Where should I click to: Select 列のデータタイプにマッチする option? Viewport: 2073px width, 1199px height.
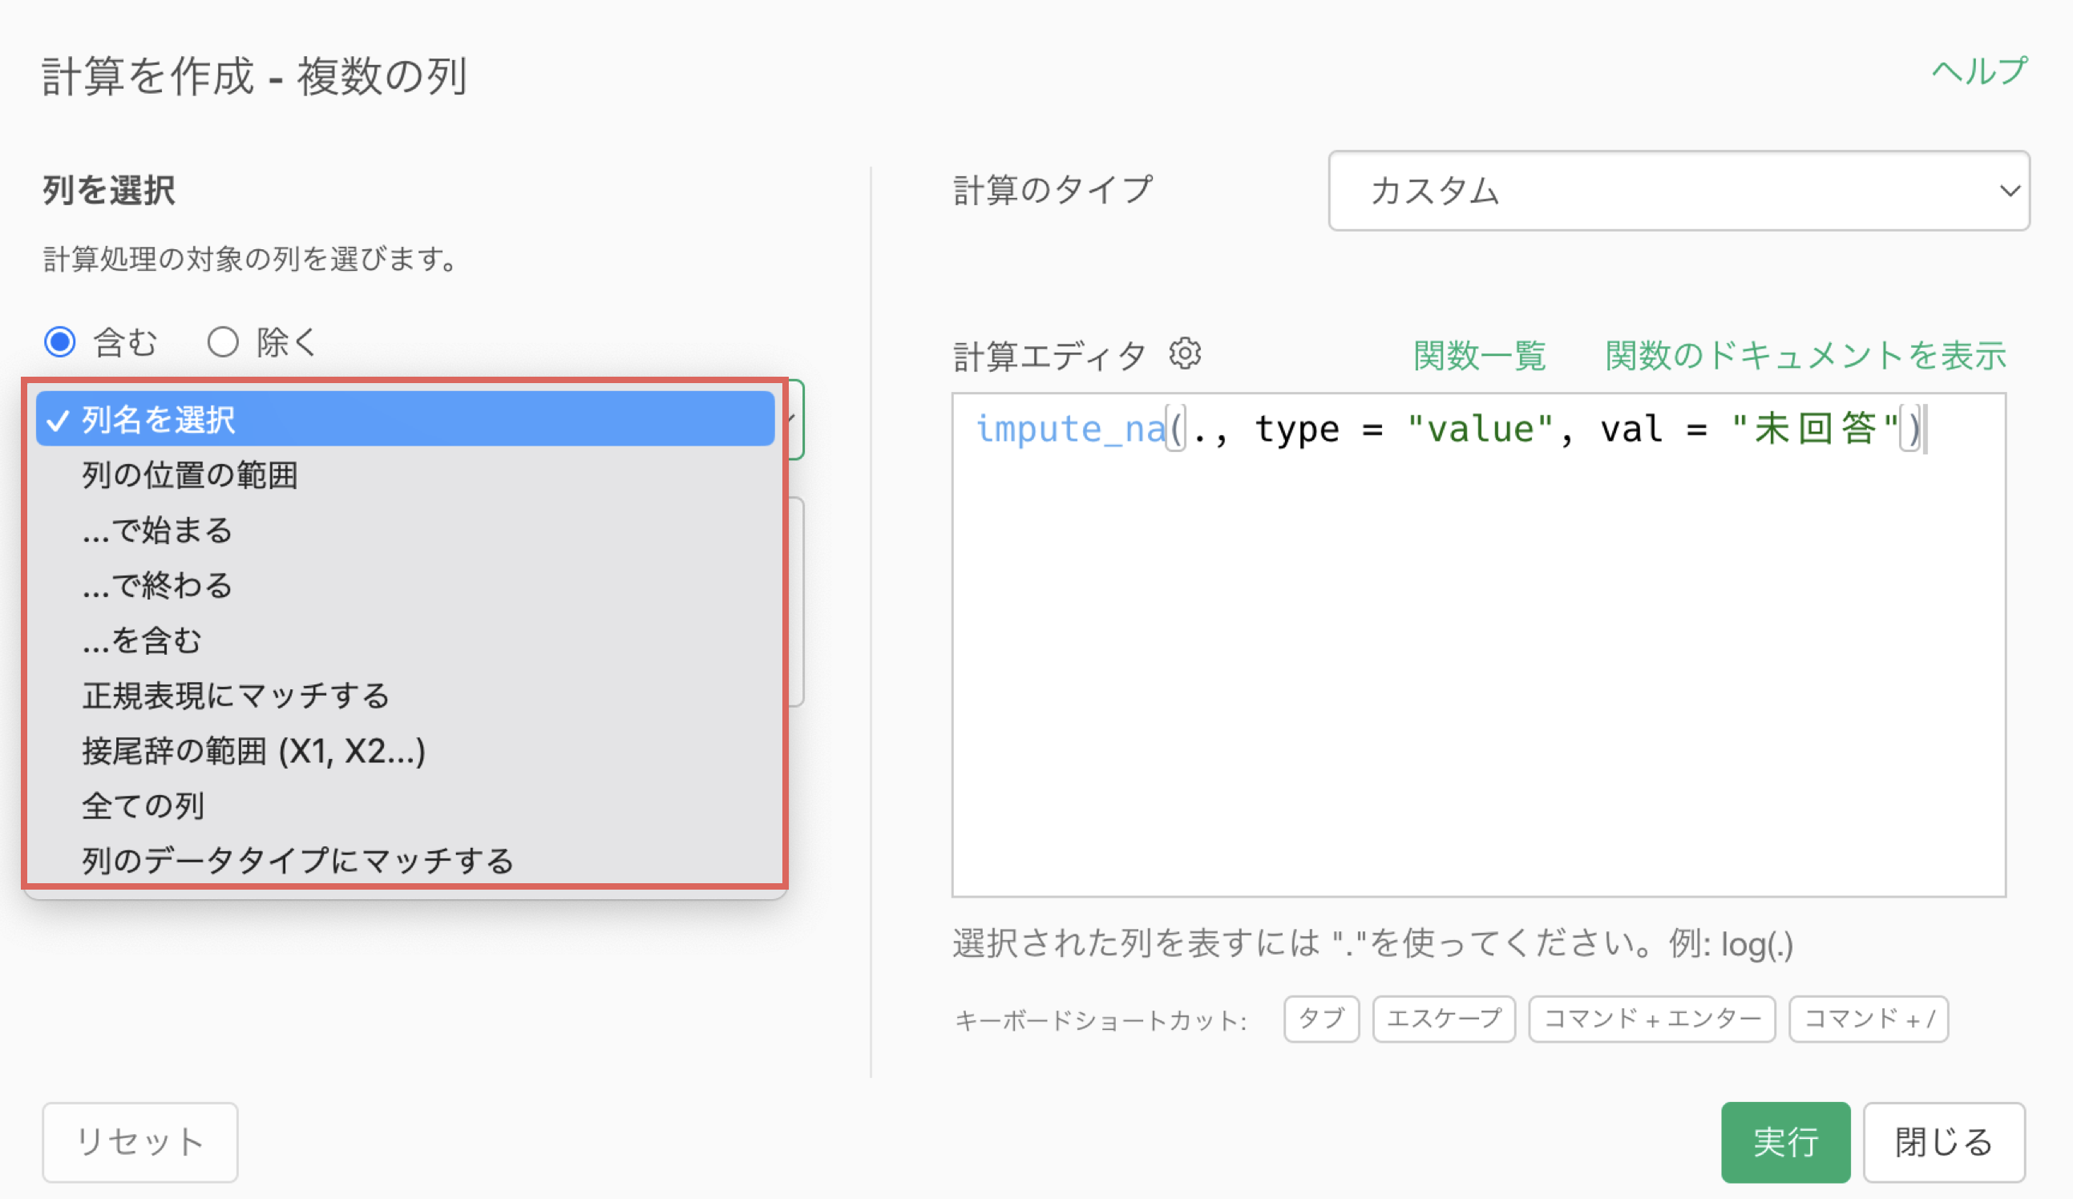pos(297,860)
